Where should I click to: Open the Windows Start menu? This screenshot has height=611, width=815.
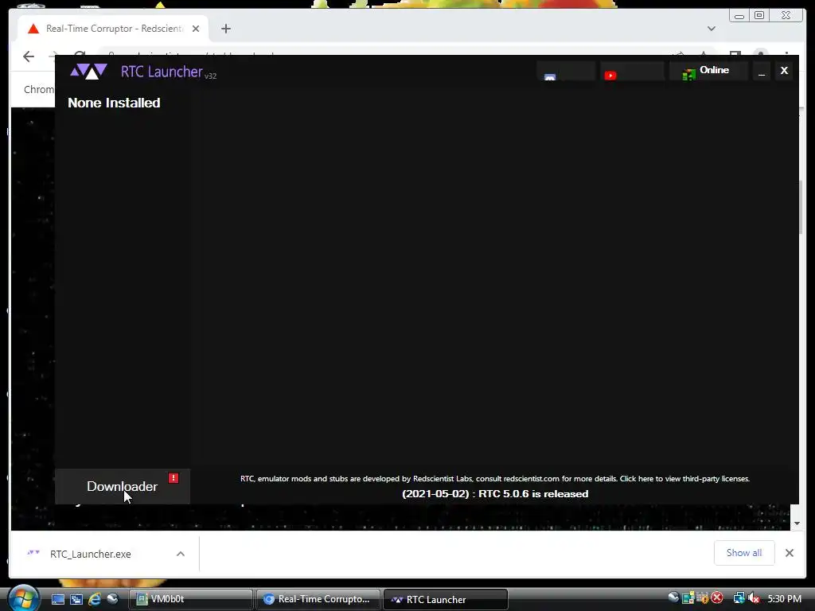[x=23, y=598]
